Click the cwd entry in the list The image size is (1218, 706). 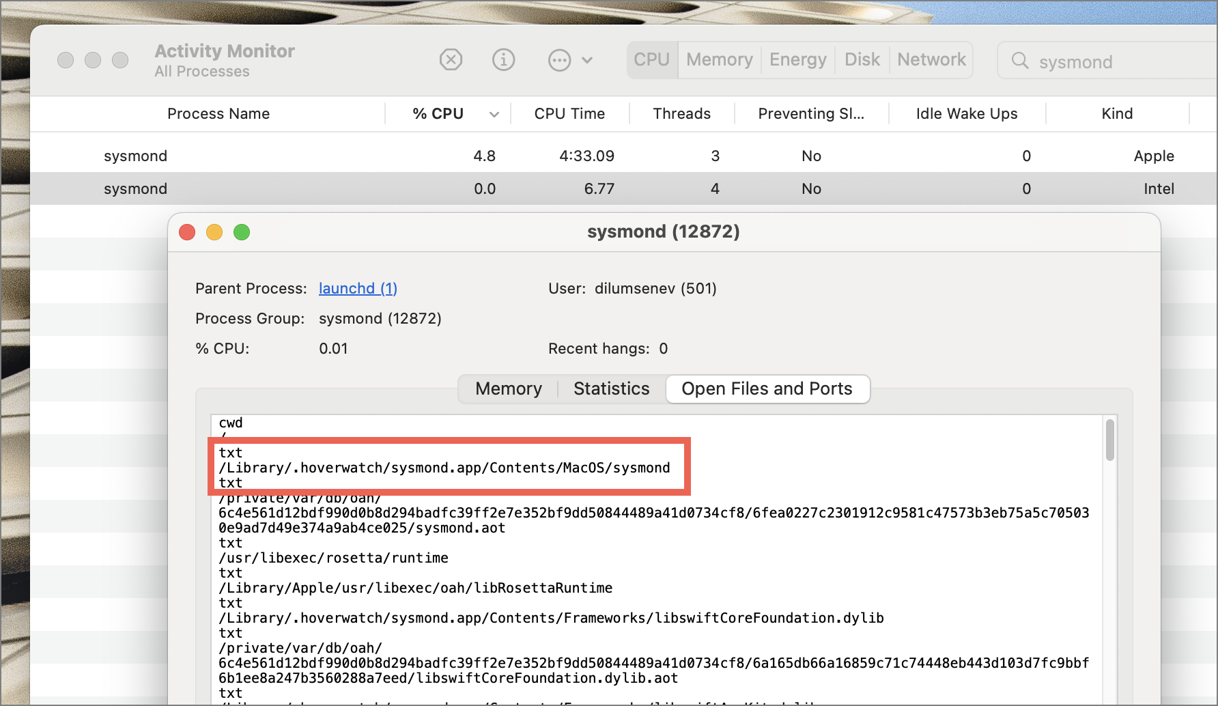coord(231,423)
